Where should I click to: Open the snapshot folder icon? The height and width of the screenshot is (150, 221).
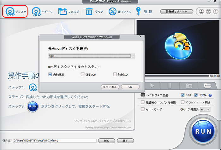[x=207, y=85]
